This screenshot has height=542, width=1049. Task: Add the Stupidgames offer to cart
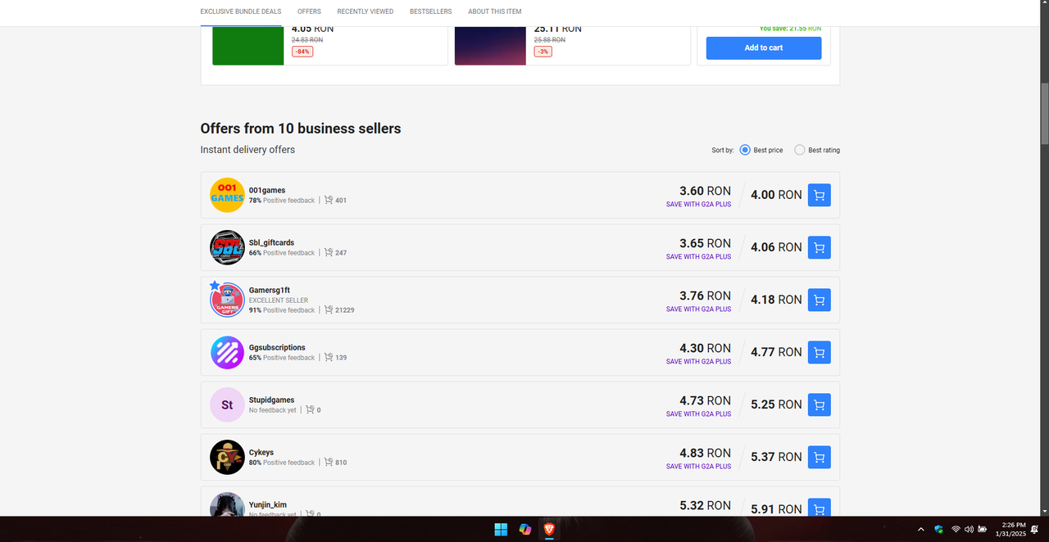click(x=819, y=404)
